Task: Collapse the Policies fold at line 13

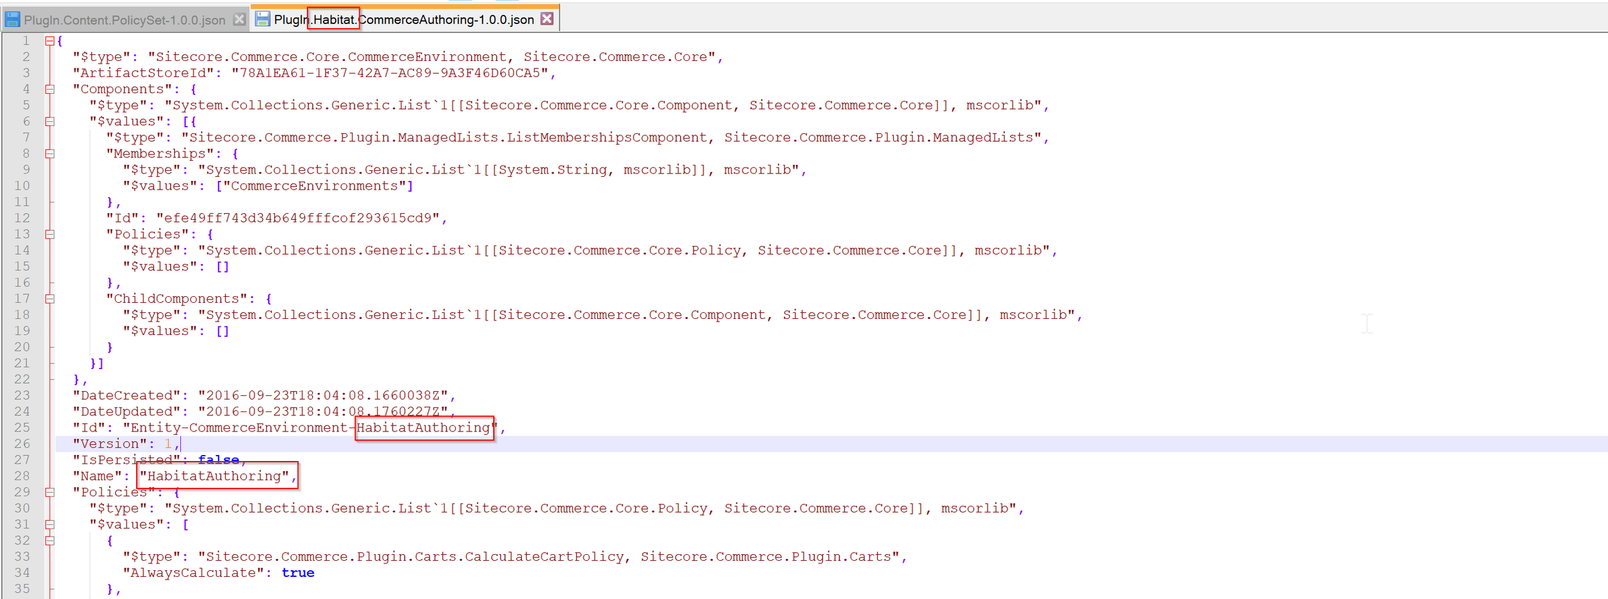Action: click(x=50, y=235)
